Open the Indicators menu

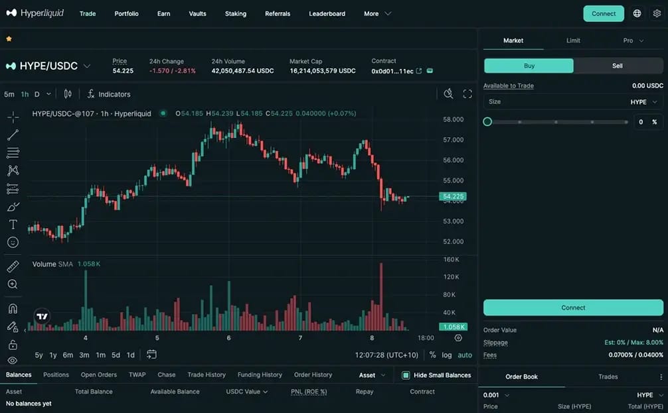[x=109, y=94]
